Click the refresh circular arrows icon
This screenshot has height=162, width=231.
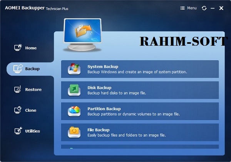tap(204, 8)
